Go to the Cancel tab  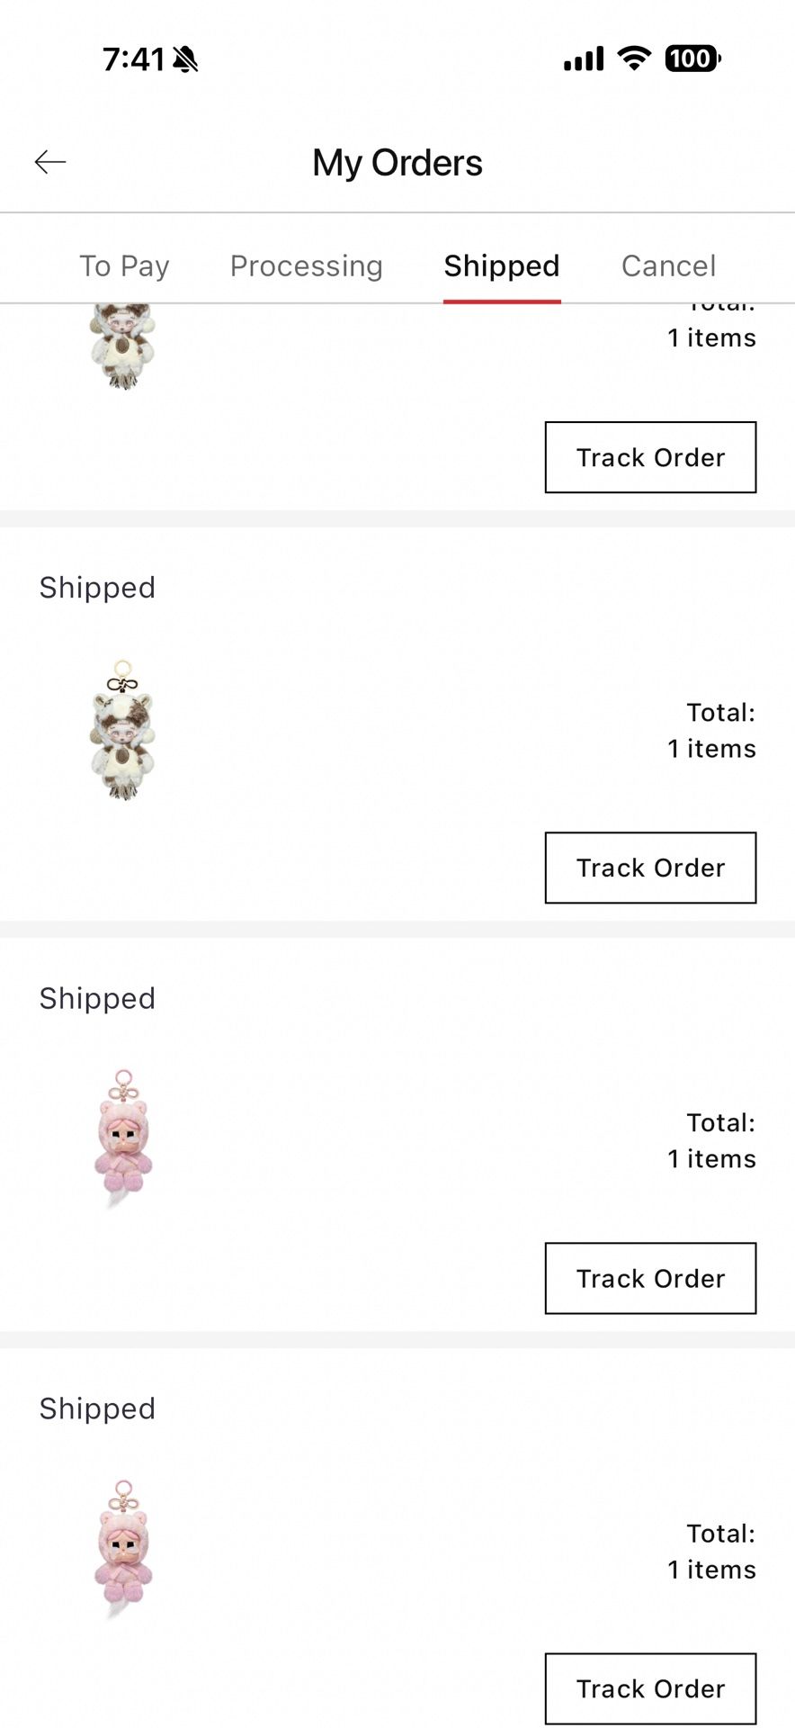tap(668, 266)
